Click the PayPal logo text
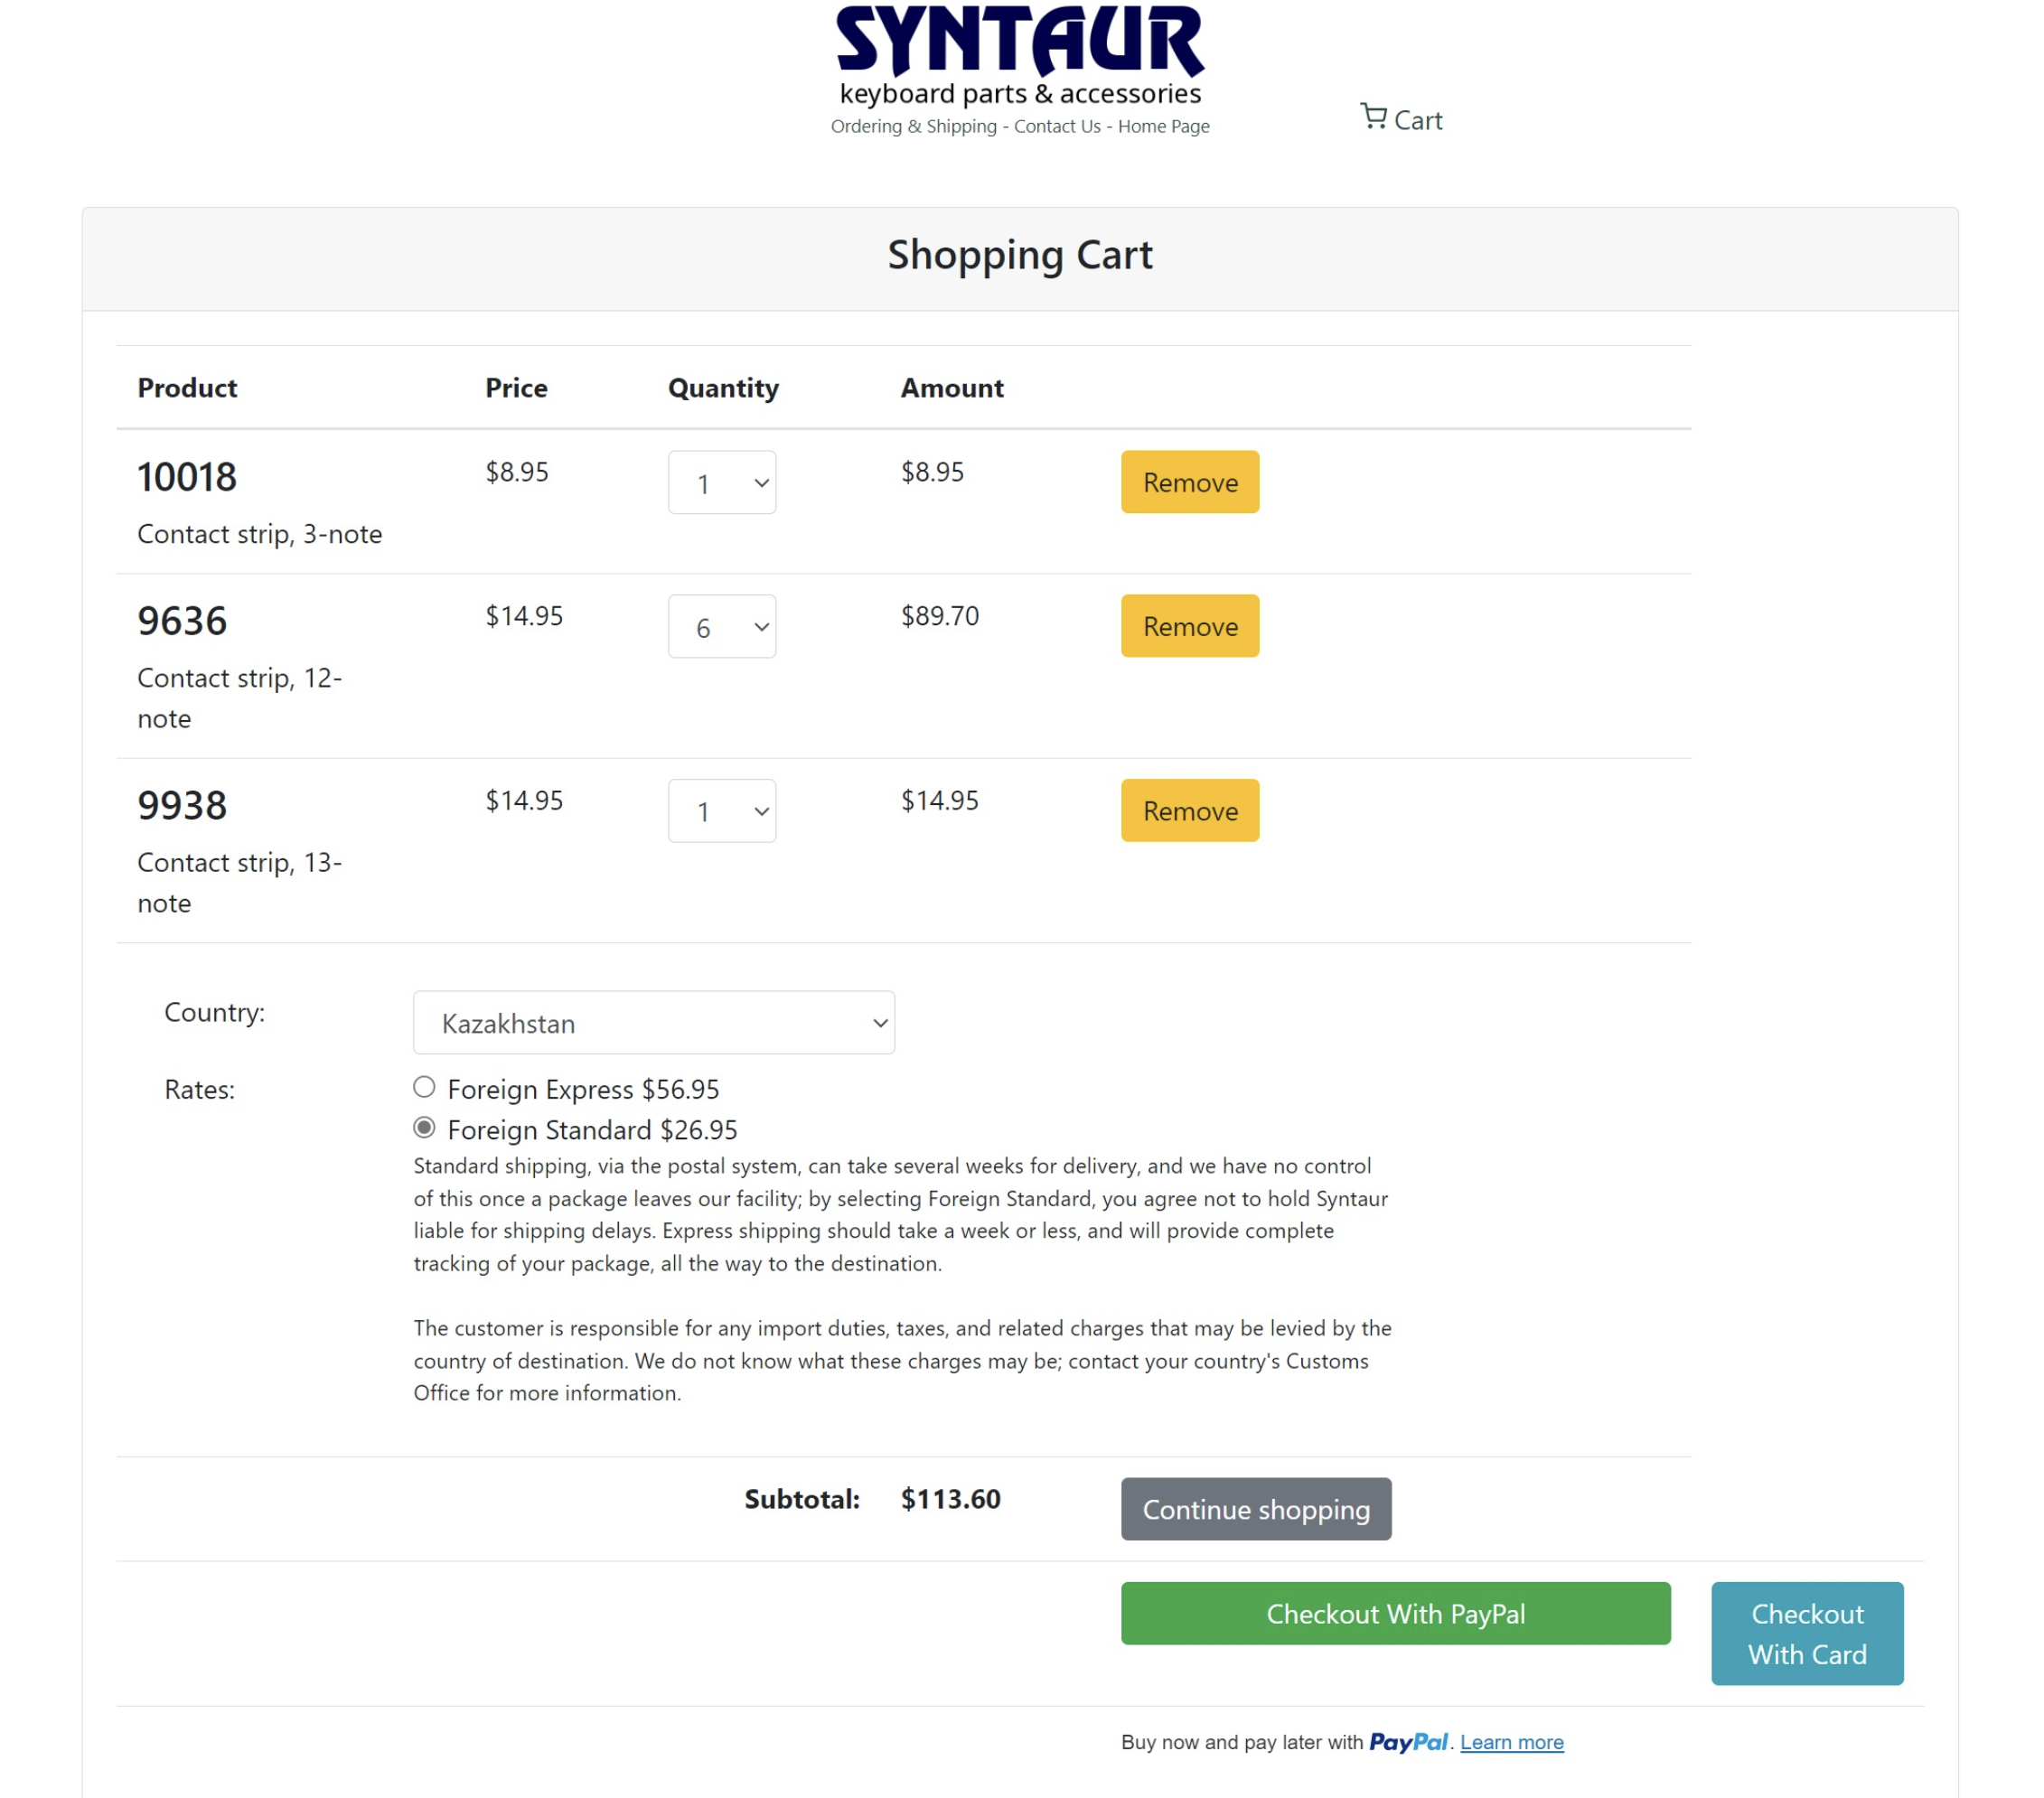Viewport: 2044px width, 1798px height. point(1407,1742)
